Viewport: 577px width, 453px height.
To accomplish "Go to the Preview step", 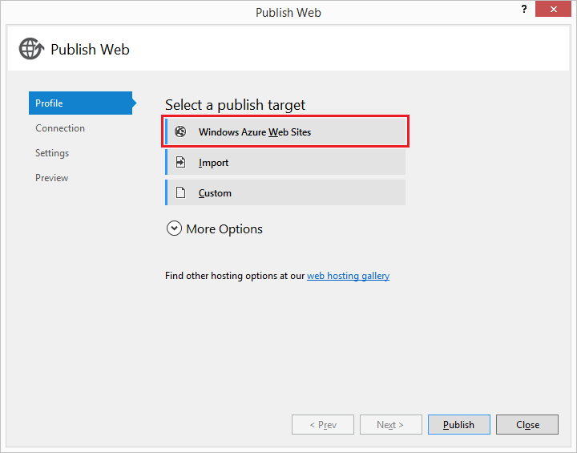I will 51,178.
